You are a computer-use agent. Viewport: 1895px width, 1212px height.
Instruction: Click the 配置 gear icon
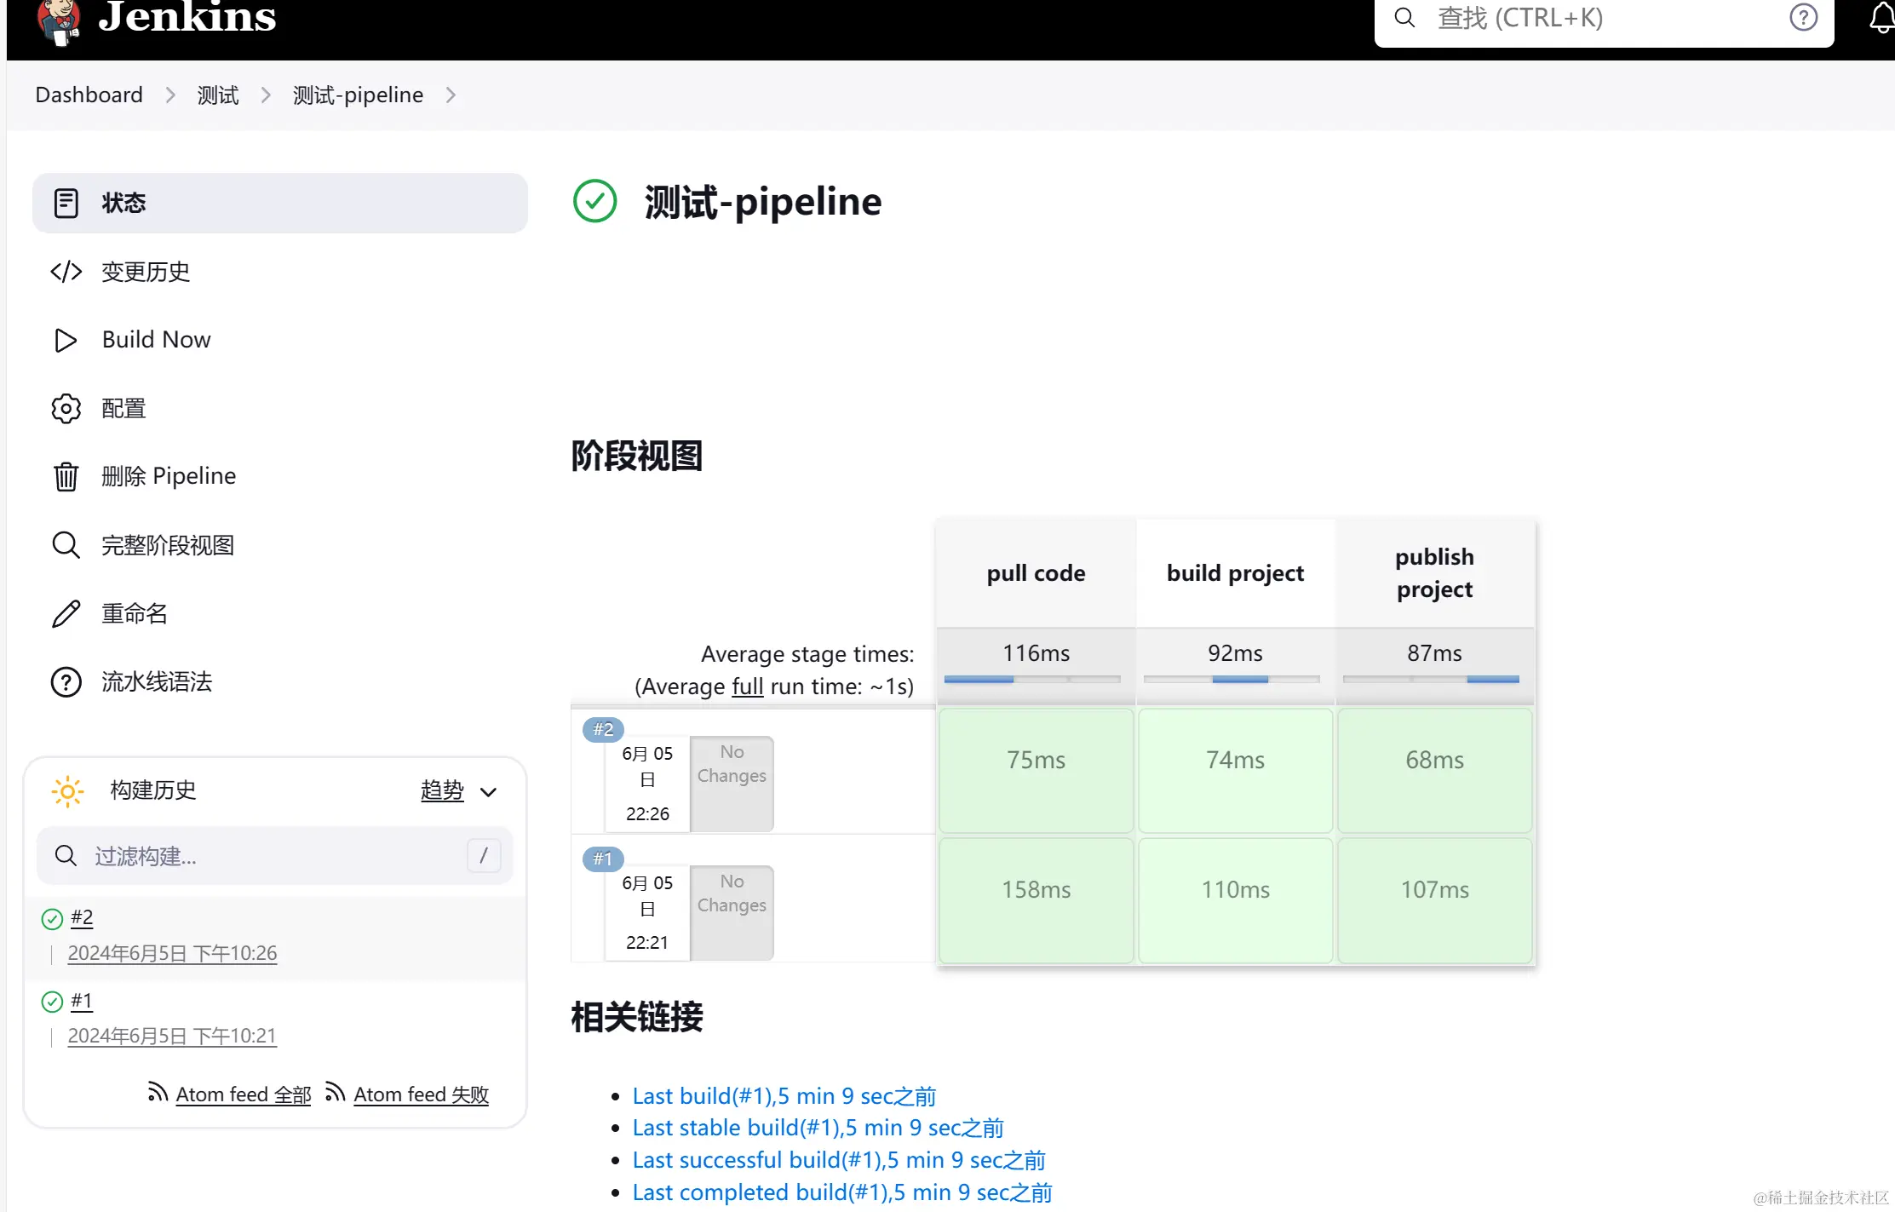coord(66,409)
